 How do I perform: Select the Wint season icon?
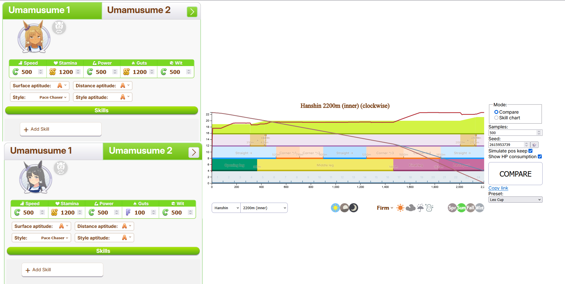(480, 208)
